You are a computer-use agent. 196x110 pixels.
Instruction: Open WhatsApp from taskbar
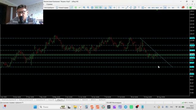point(131,107)
